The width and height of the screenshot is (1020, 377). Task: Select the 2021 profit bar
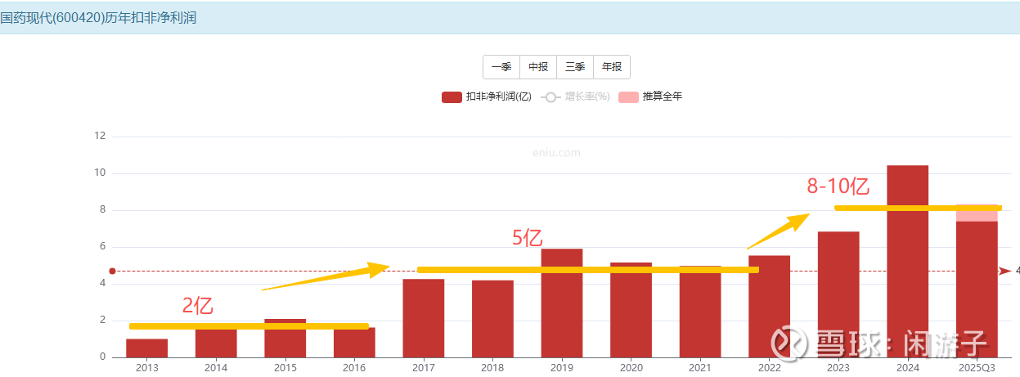pos(700,312)
